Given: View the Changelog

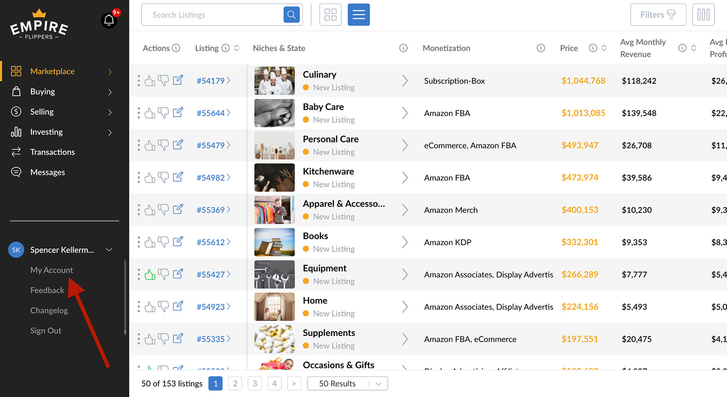Looking at the screenshot, I should [49, 310].
